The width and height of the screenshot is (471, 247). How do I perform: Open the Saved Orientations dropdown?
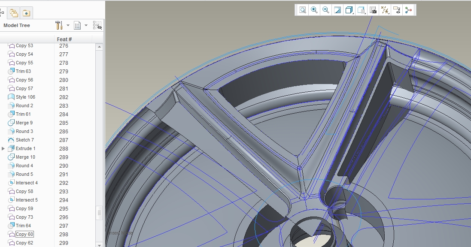(362, 10)
